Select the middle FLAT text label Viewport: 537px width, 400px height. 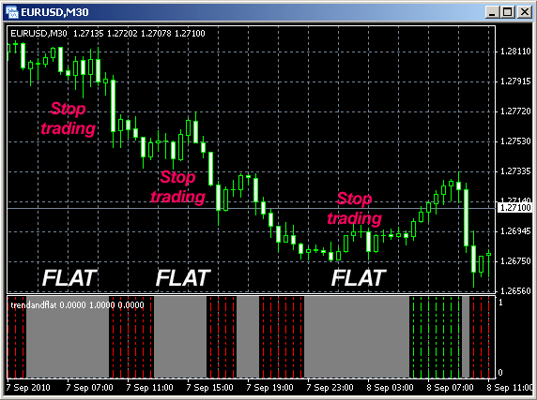point(183,277)
